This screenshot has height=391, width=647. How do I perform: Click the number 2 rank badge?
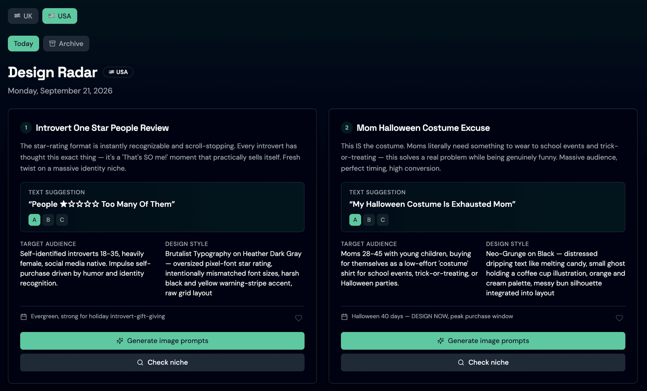point(347,128)
